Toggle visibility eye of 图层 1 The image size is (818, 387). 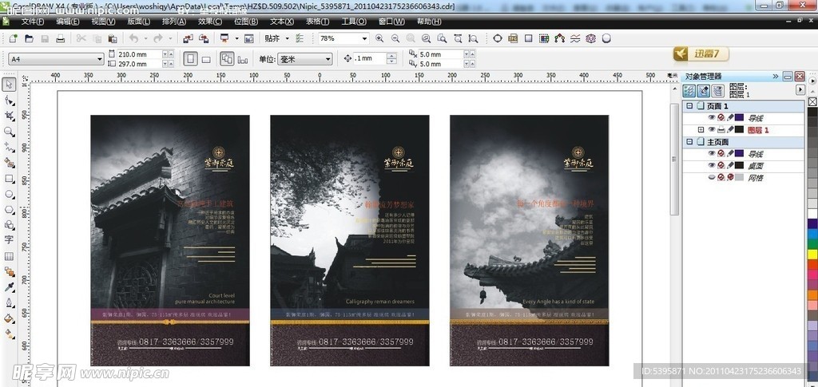pos(711,129)
